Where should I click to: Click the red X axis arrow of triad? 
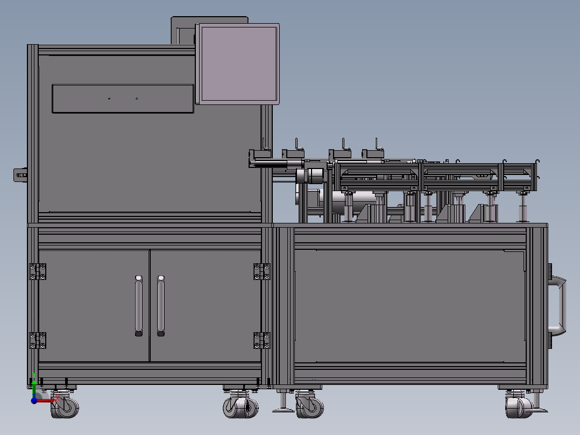click(x=46, y=400)
